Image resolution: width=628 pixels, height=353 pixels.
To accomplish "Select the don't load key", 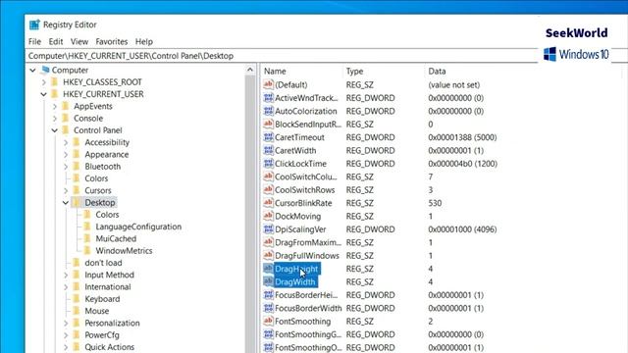I will [x=103, y=263].
